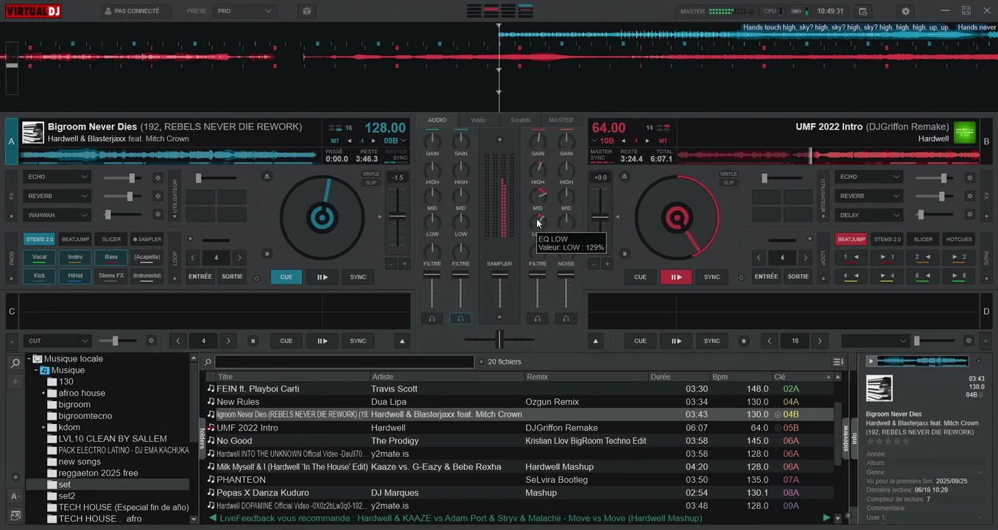Toggle the Vocal stem pad on deck A
This screenshot has width=998, height=530.
pyautogui.click(x=39, y=257)
